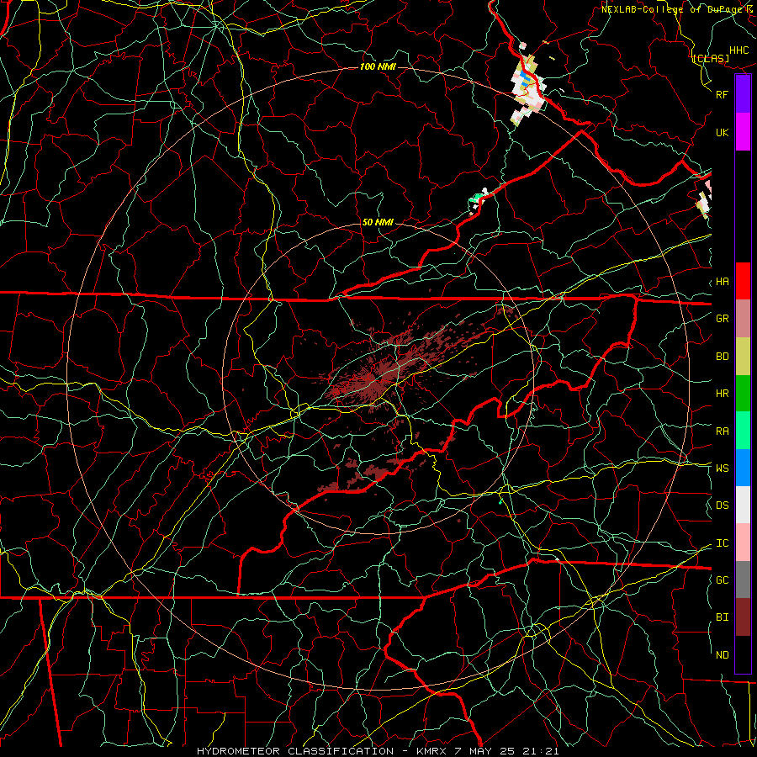
Task: Click the RF purple legend swatch
Action: (743, 94)
